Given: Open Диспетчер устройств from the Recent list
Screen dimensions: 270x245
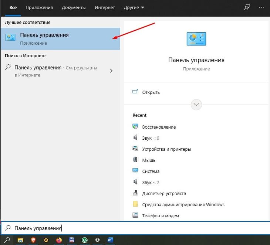Looking at the screenshot, I should tap(164, 193).
